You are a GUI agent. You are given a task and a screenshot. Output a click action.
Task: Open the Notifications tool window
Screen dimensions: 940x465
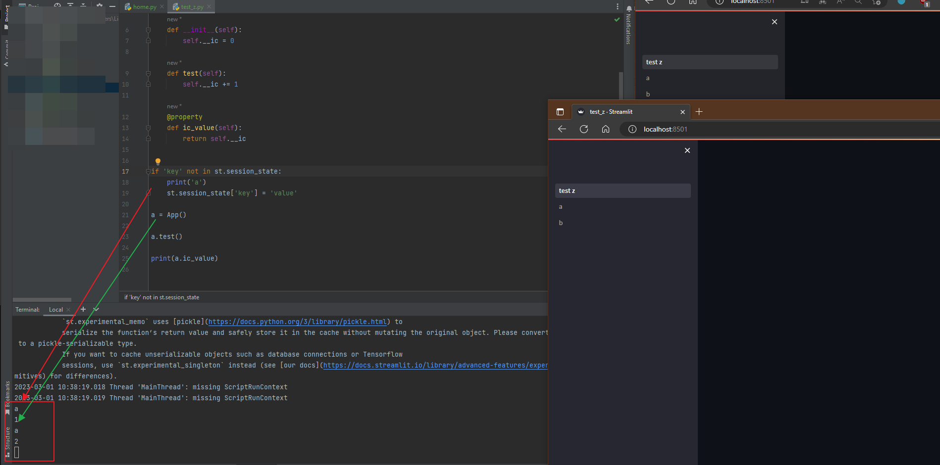(x=628, y=25)
